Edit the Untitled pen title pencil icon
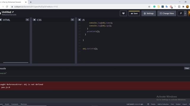This screenshot has width=190, height=106. [x=13, y=12]
